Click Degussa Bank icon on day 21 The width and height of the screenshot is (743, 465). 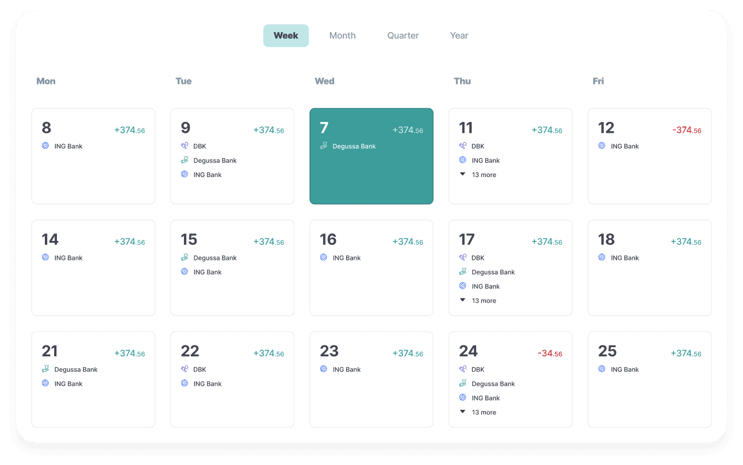(x=45, y=369)
